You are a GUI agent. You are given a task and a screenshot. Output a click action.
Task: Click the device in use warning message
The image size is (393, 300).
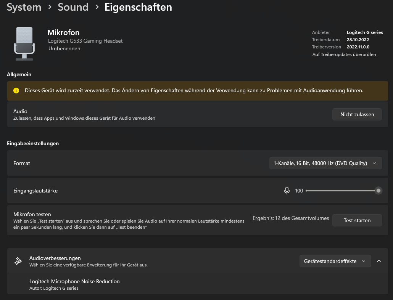pyautogui.click(x=194, y=90)
